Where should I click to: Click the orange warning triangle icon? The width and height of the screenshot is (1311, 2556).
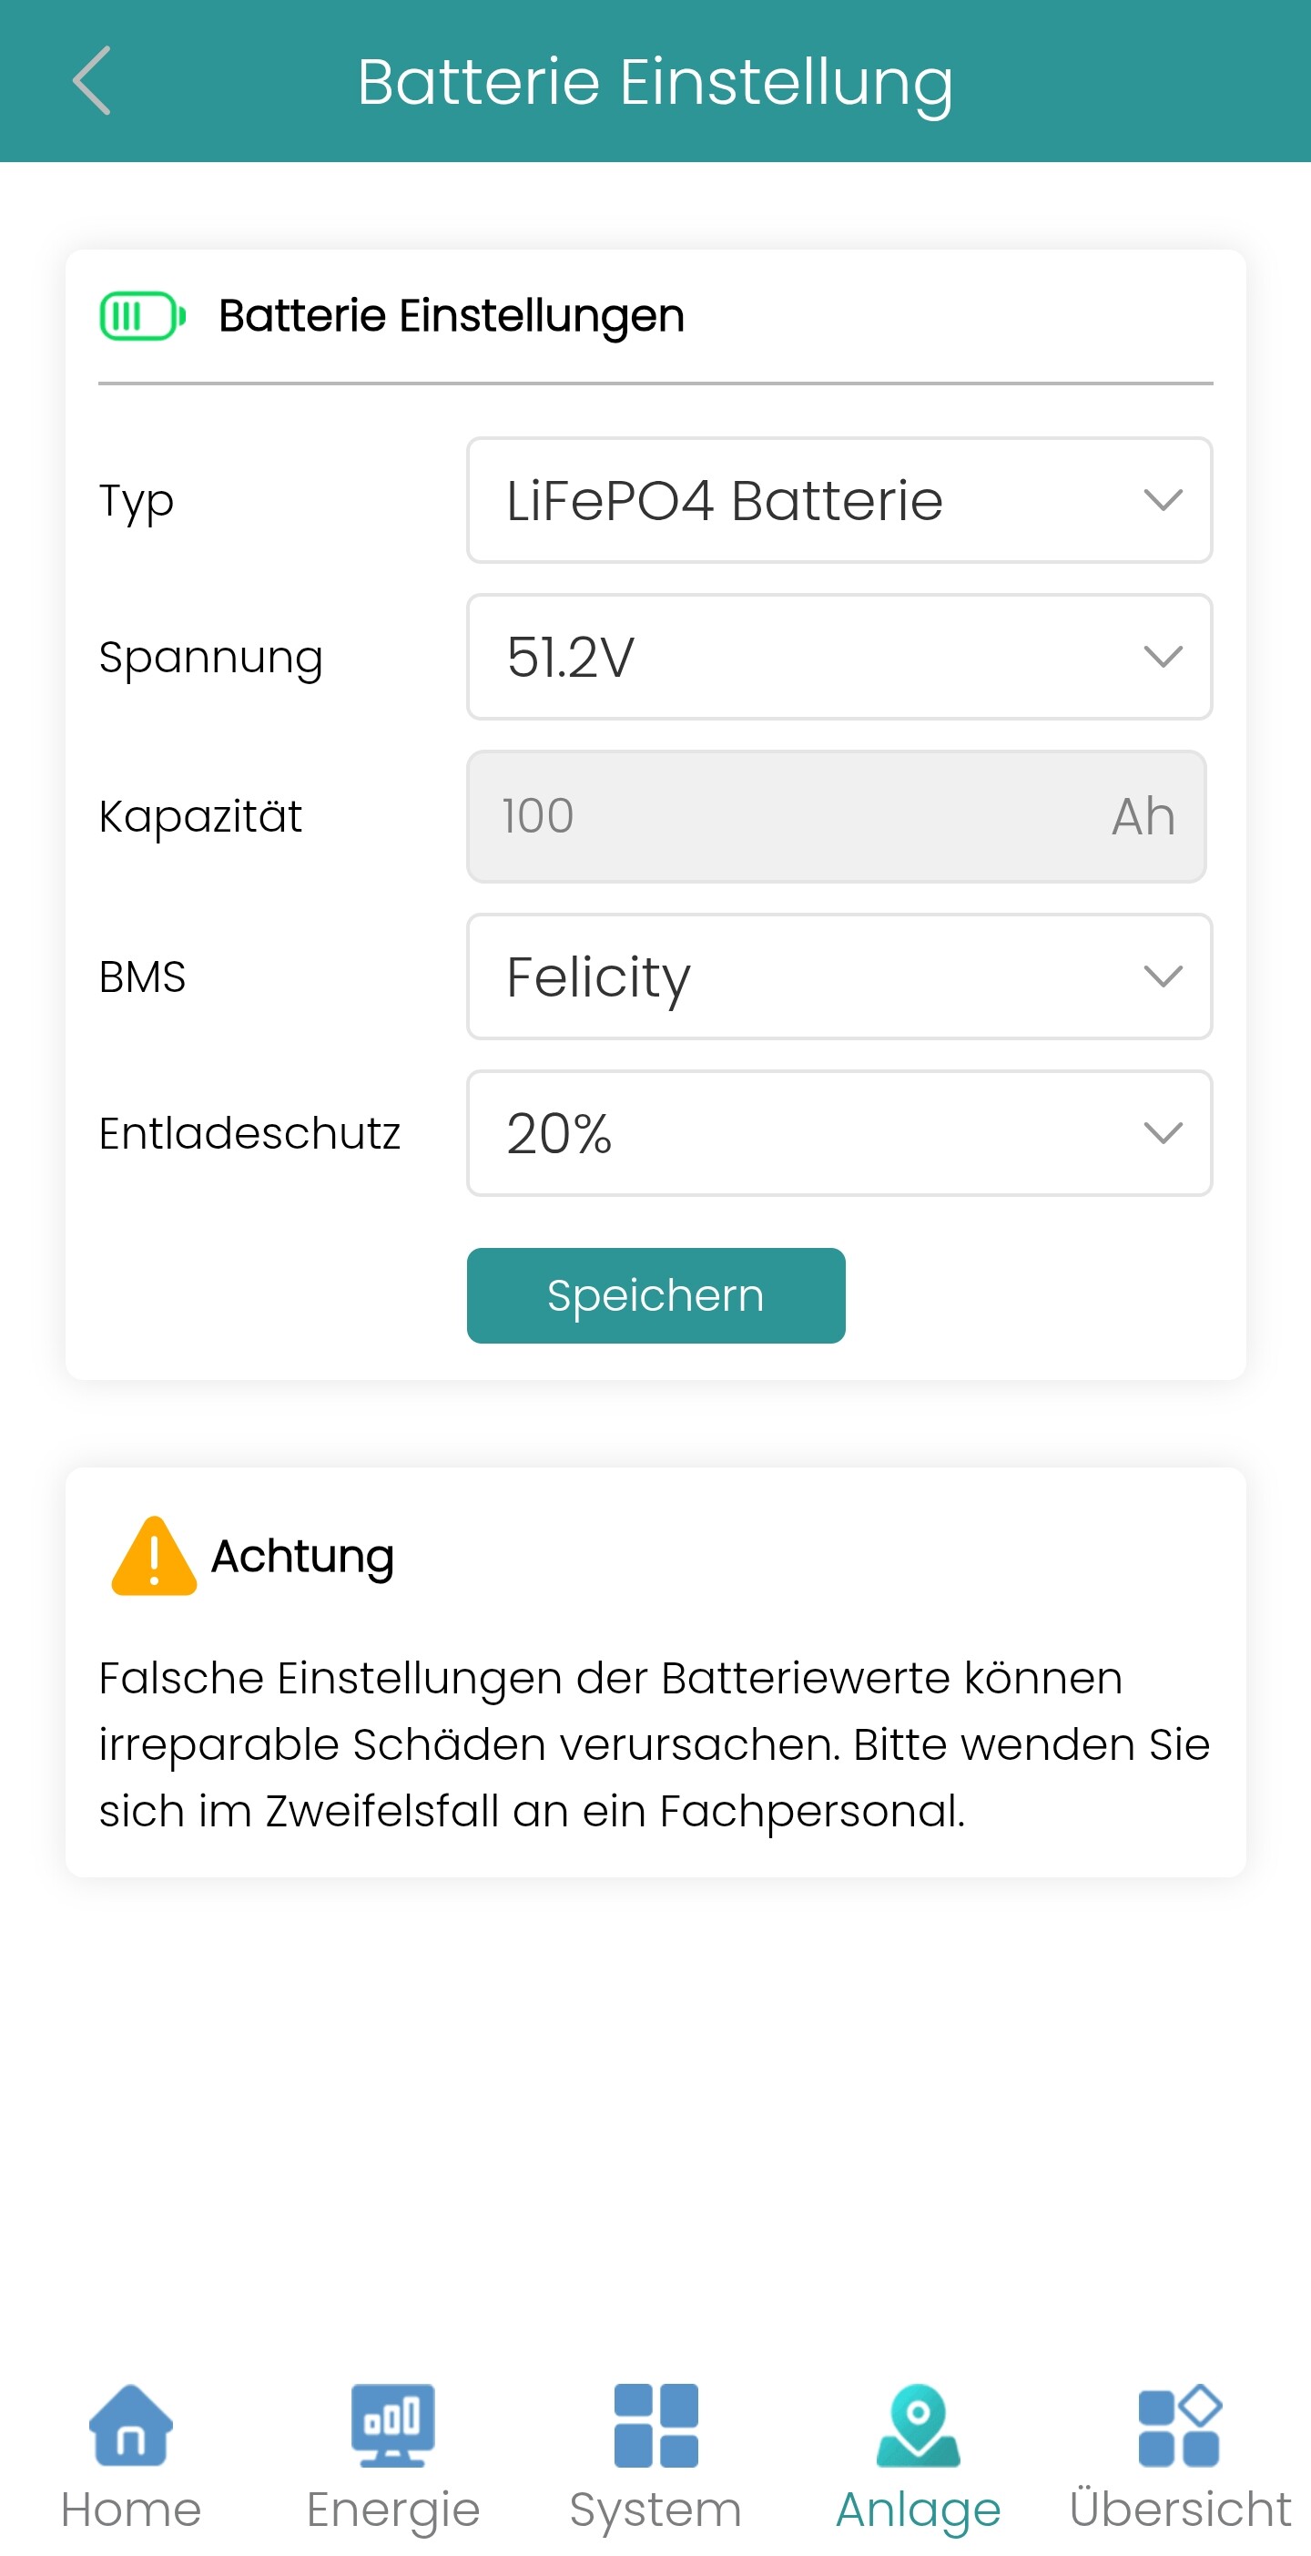(x=154, y=1557)
